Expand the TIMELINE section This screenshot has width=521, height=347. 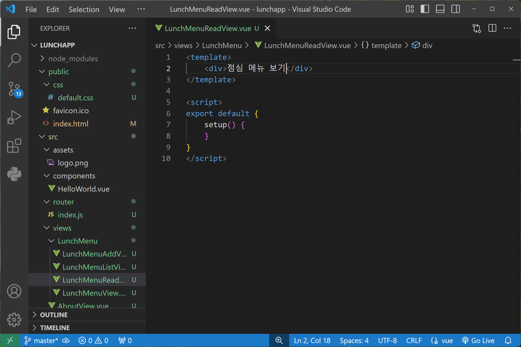click(x=87, y=328)
